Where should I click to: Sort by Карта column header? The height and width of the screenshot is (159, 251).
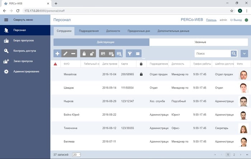[x=124, y=64]
